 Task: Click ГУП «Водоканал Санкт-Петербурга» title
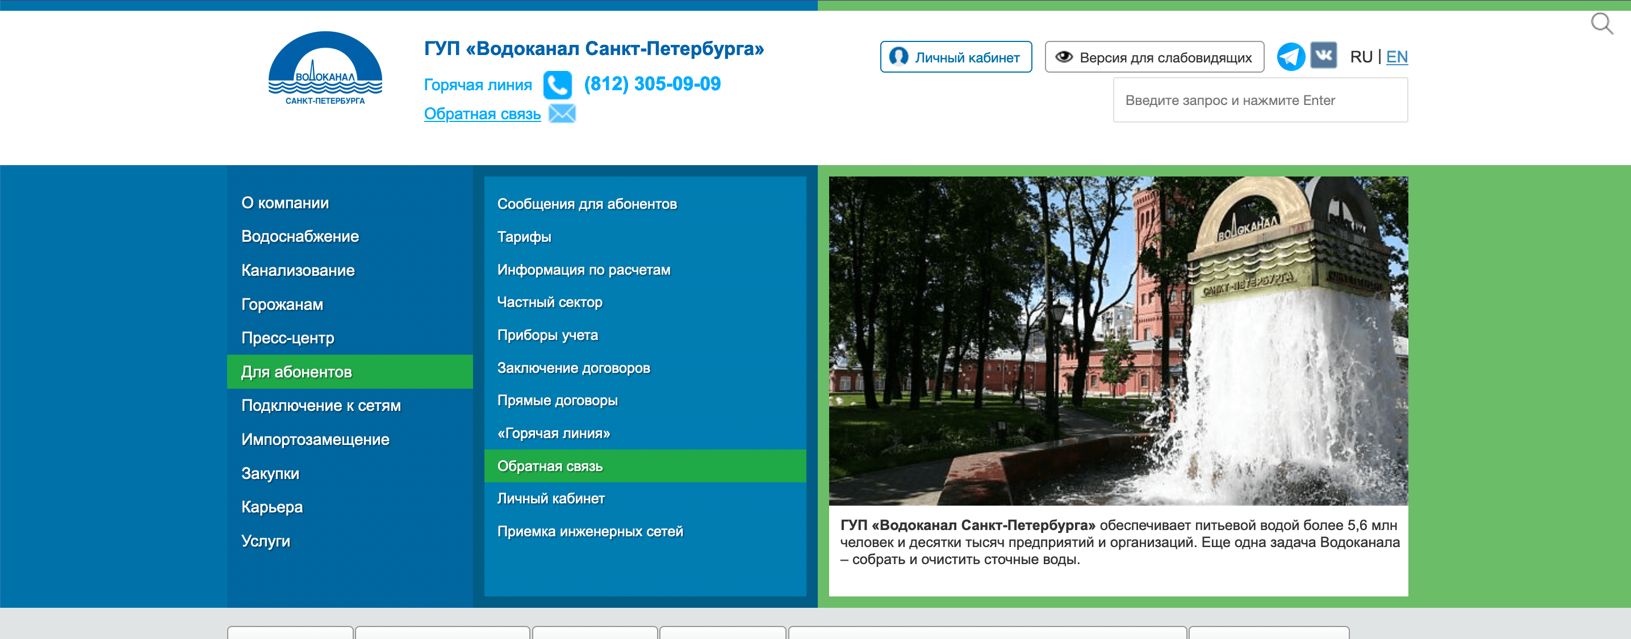tap(593, 48)
